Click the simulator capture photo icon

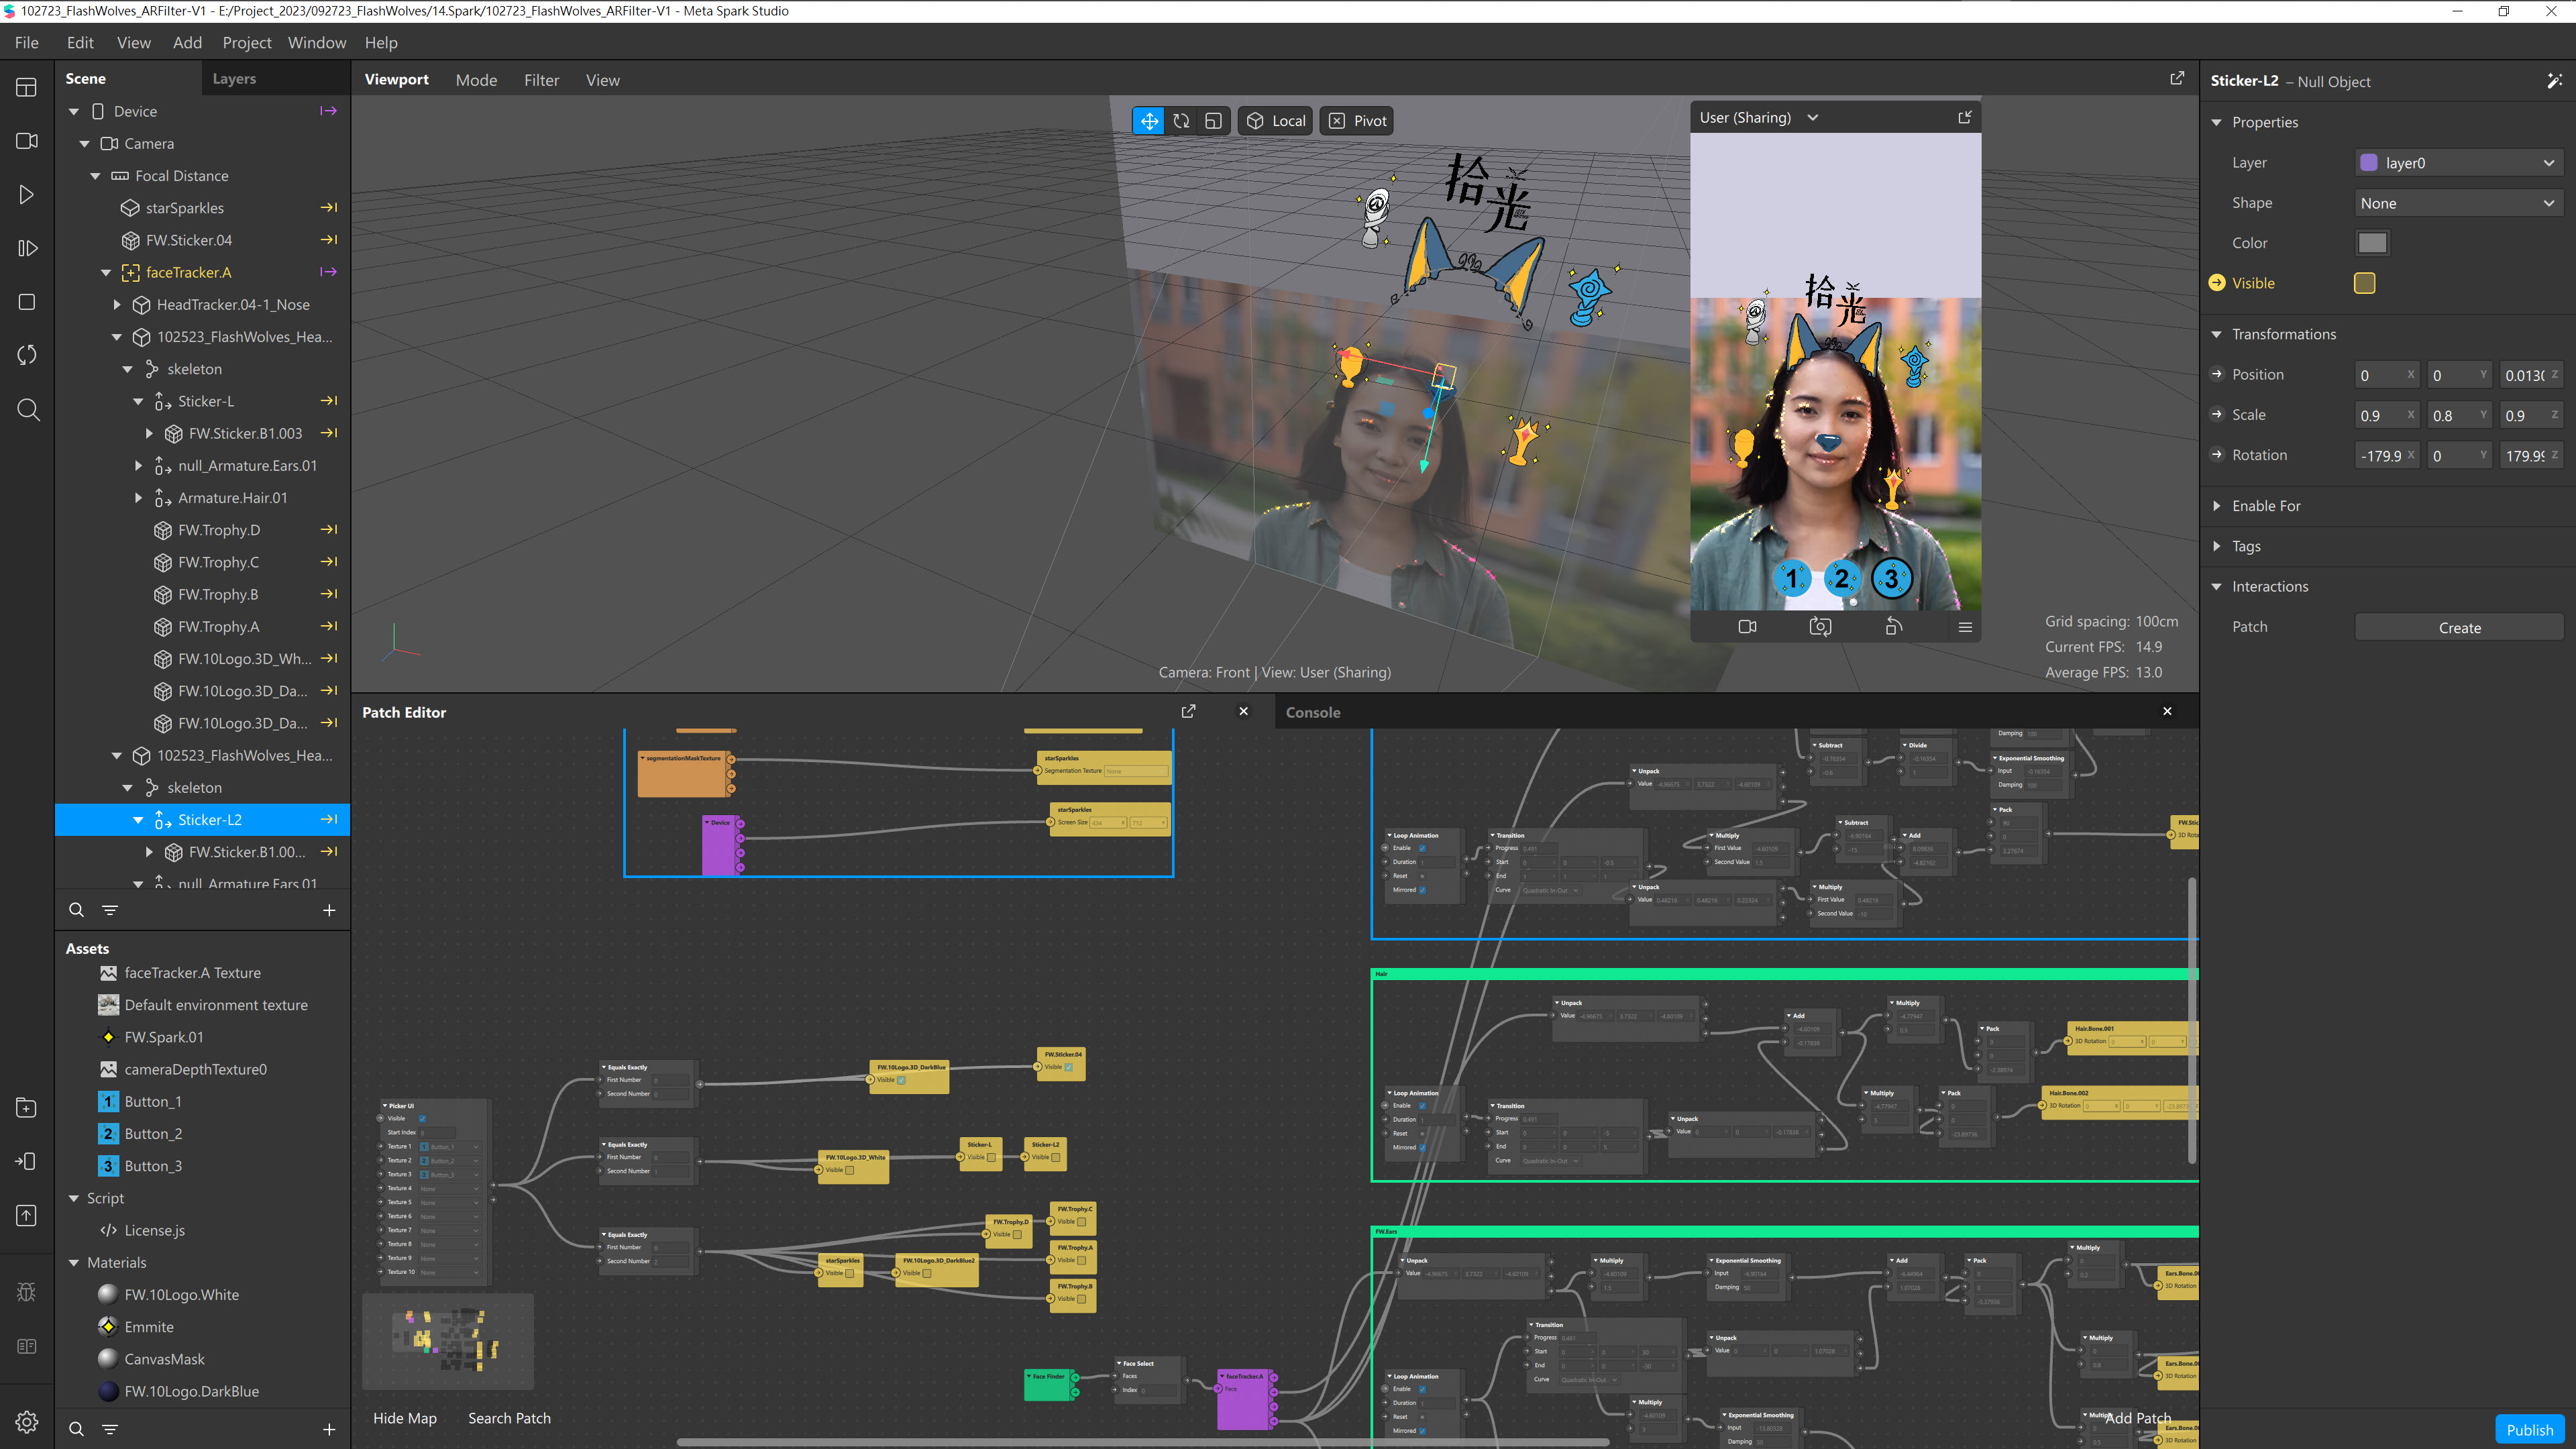pyautogui.click(x=1820, y=627)
